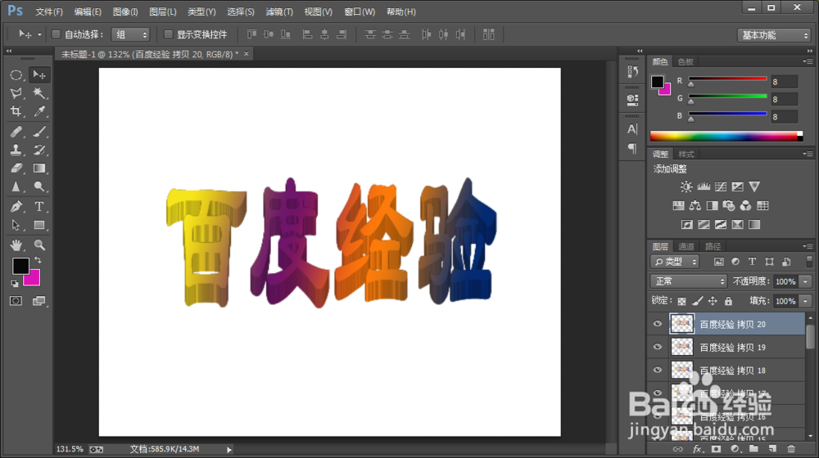Open the 滤镜(T) menu

point(279,11)
